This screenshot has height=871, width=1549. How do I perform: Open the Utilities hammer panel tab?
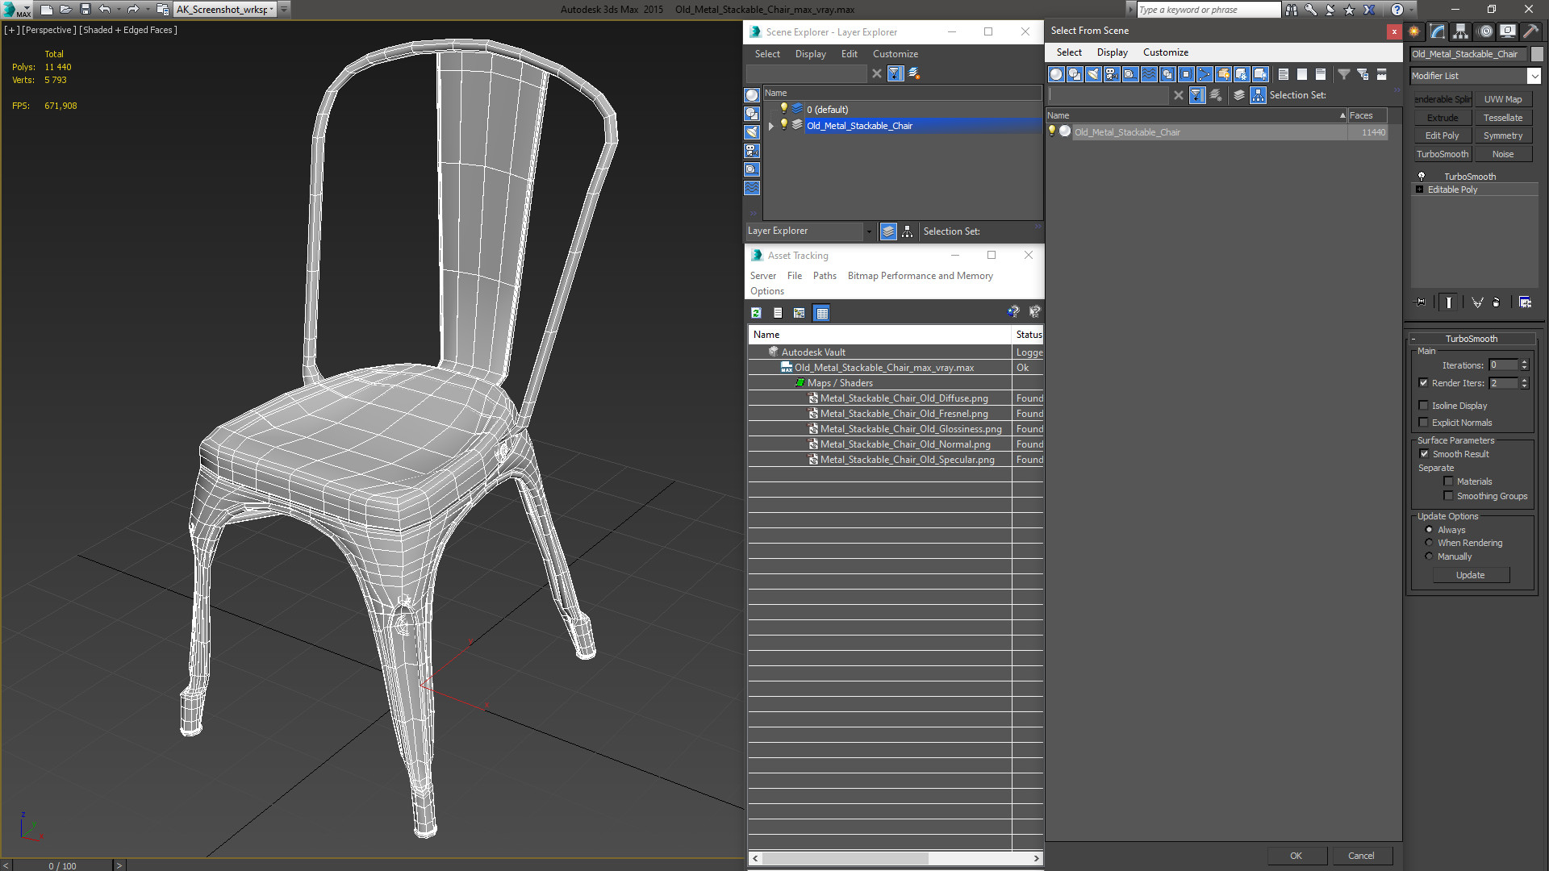1530,31
